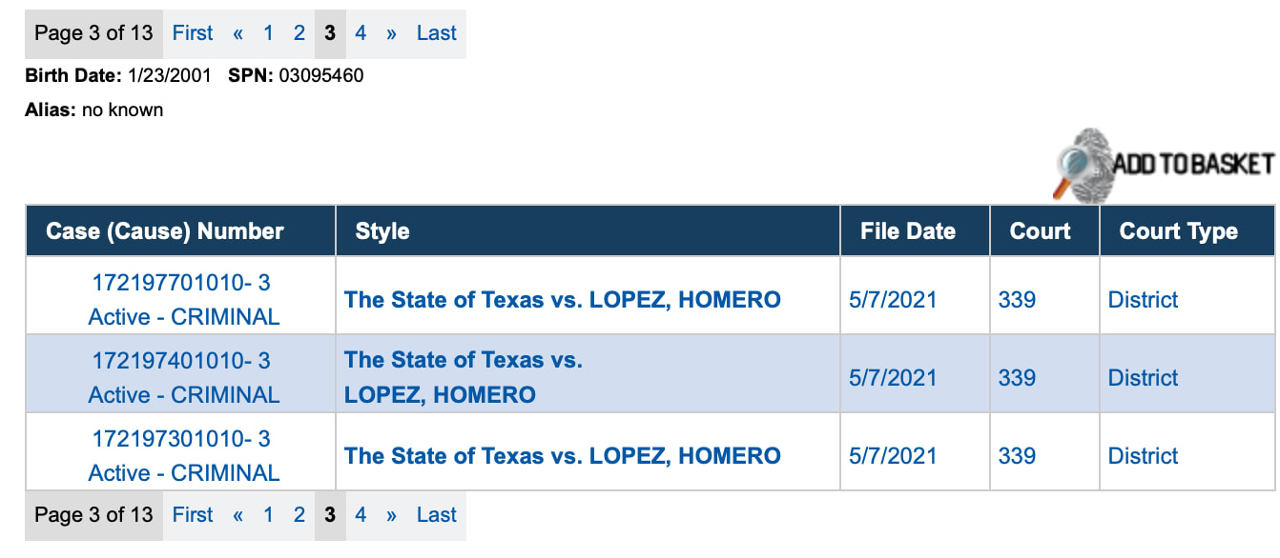Open page 2 in top pagination

(x=299, y=33)
